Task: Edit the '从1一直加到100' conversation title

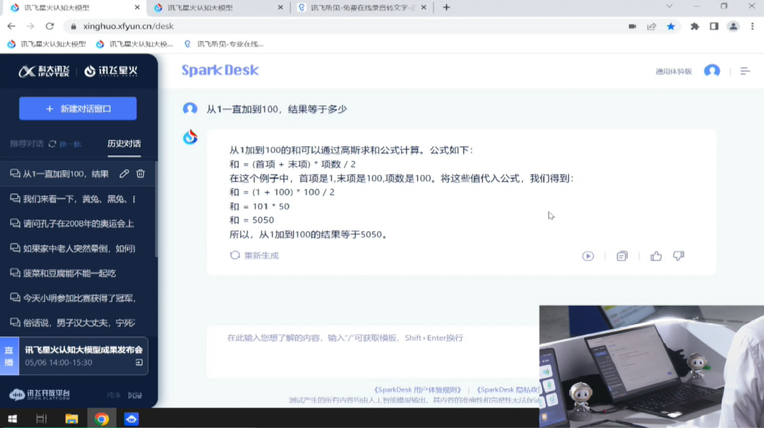Action: 124,174
